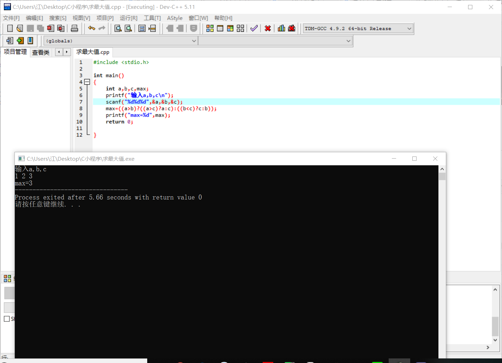Click the Redo arrow icon
The width and height of the screenshot is (502, 363).
tap(102, 28)
